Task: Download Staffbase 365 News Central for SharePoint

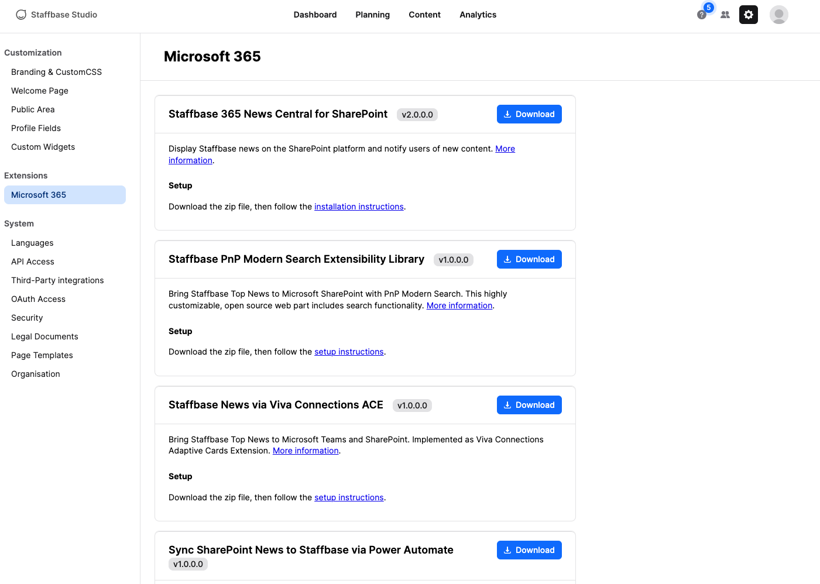Action: 529,114
